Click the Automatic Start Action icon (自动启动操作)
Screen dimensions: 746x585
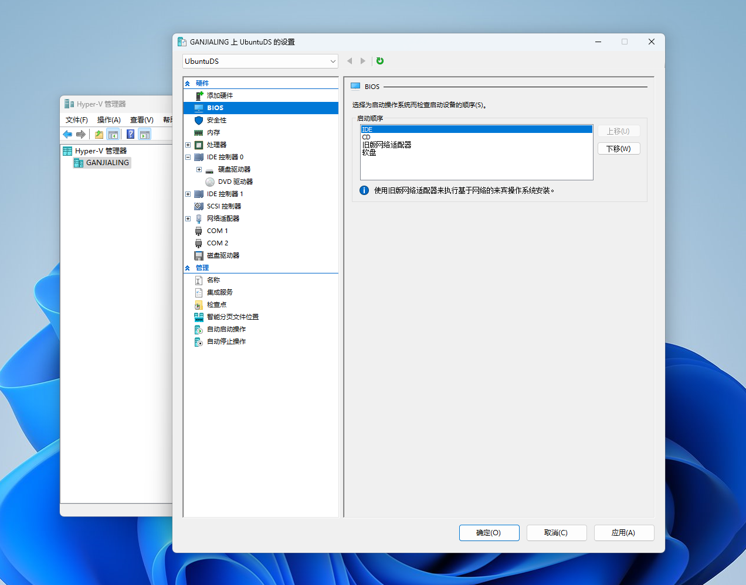click(199, 329)
